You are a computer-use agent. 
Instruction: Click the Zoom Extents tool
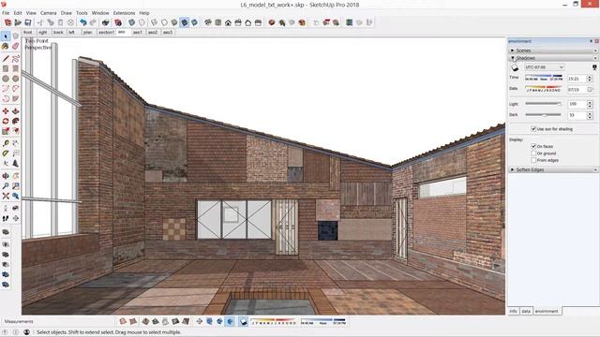click(6, 196)
